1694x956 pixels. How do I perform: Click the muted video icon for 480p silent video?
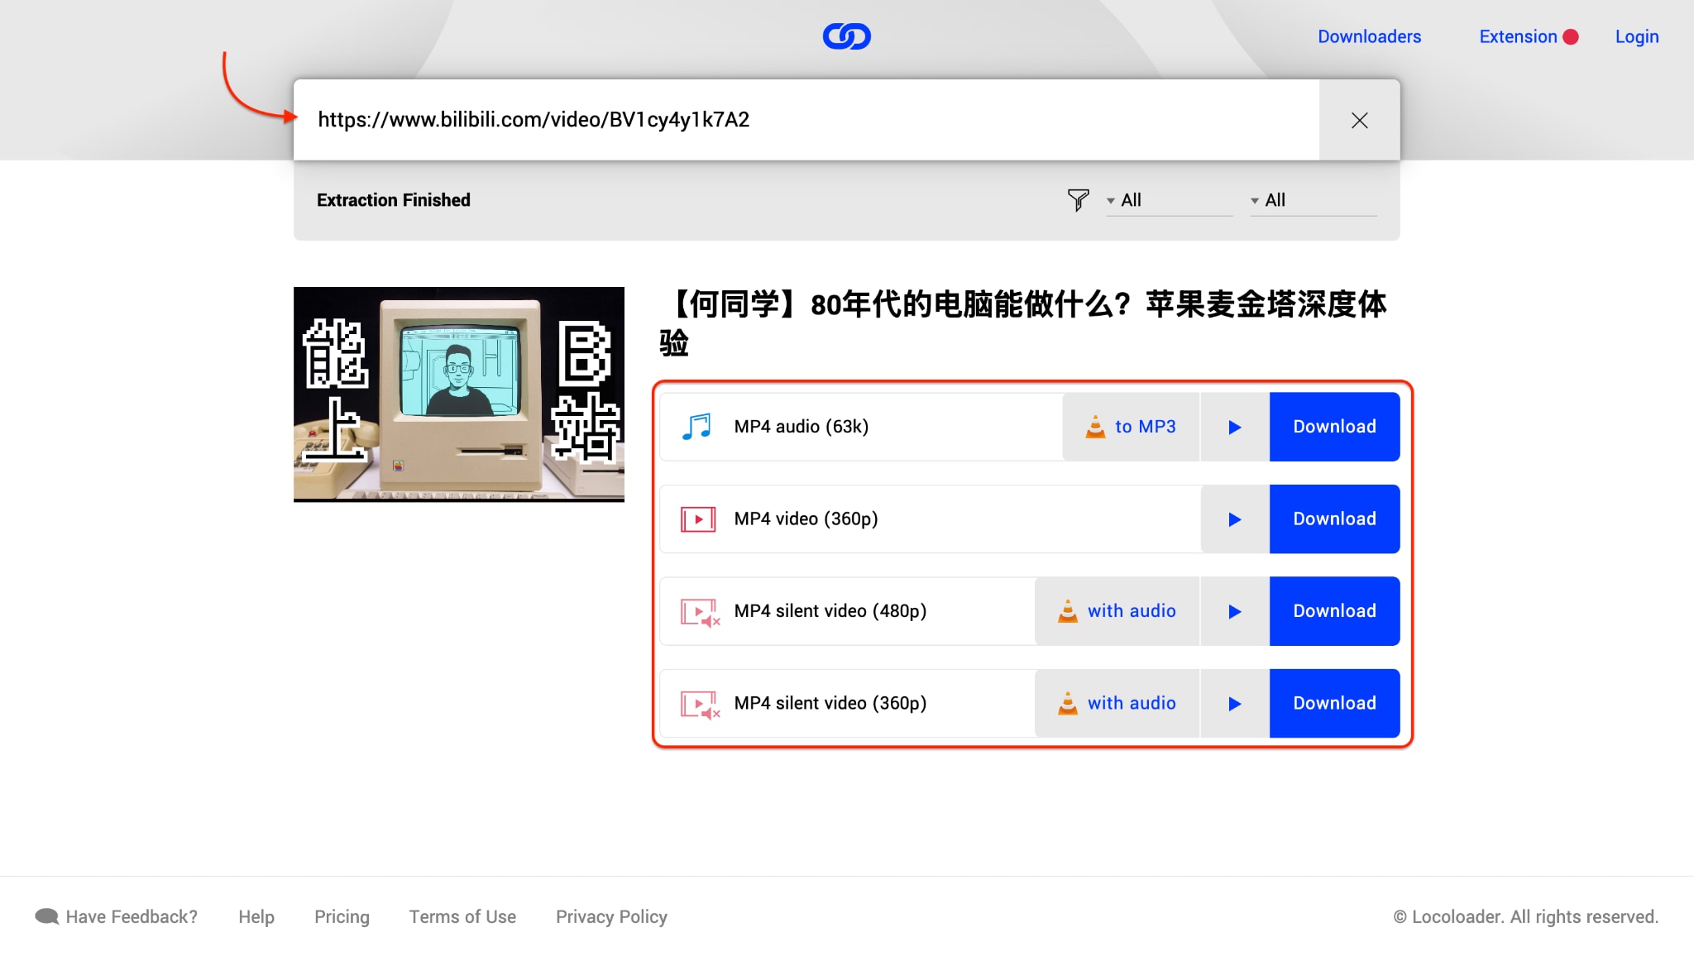point(700,612)
